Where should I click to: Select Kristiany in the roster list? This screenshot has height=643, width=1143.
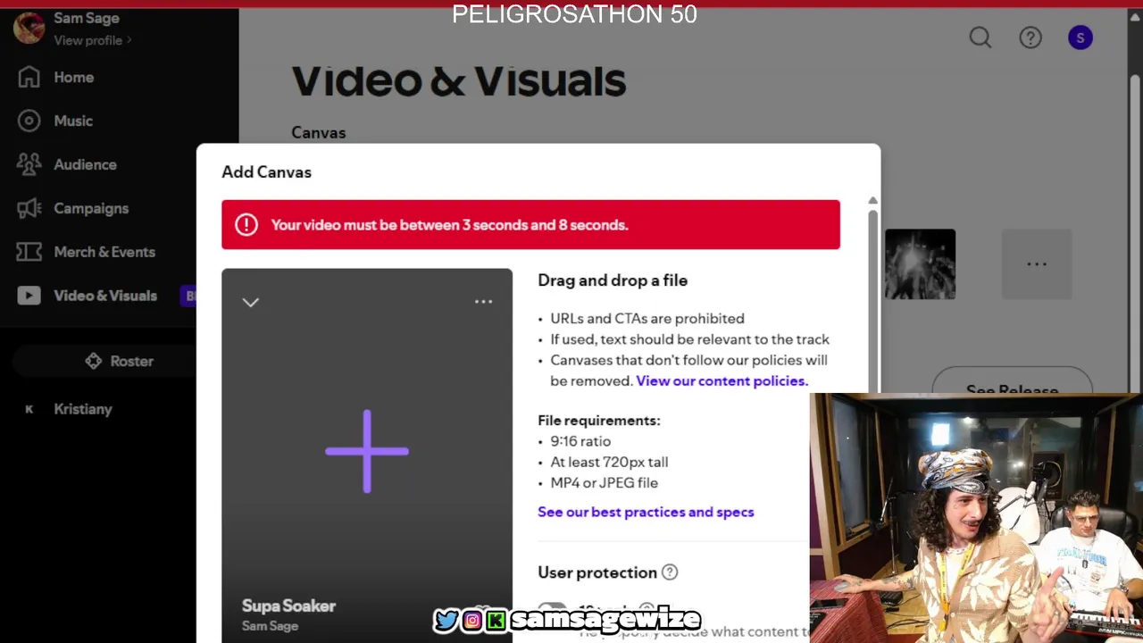click(82, 409)
